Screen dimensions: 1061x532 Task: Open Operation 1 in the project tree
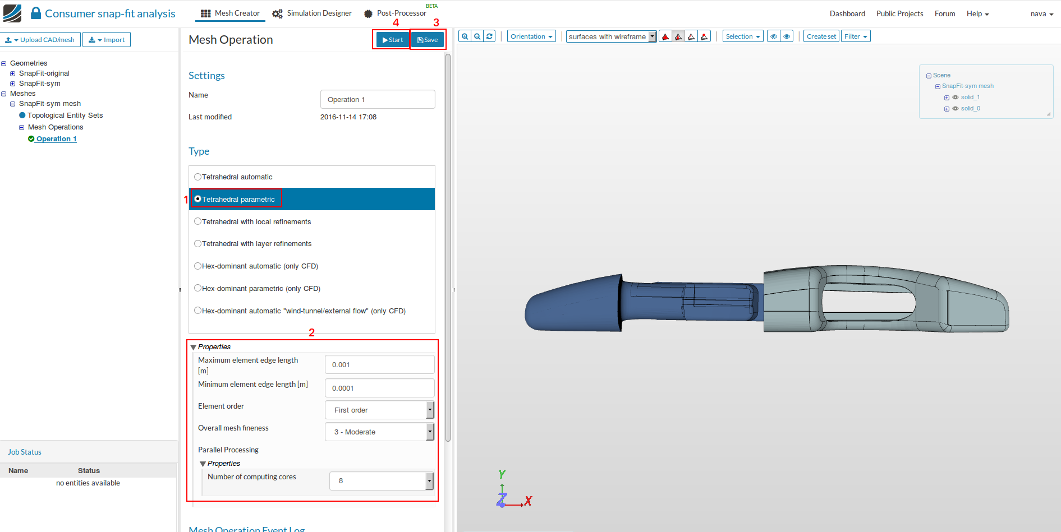click(x=56, y=139)
